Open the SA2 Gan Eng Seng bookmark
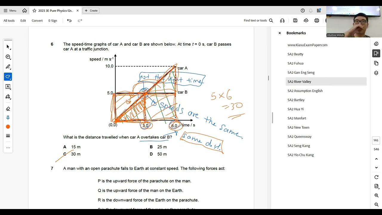The image size is (382, 215). pos(301,73)
